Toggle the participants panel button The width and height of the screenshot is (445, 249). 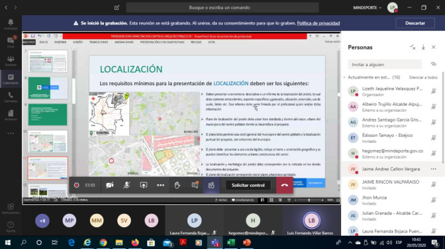[211, 185]
